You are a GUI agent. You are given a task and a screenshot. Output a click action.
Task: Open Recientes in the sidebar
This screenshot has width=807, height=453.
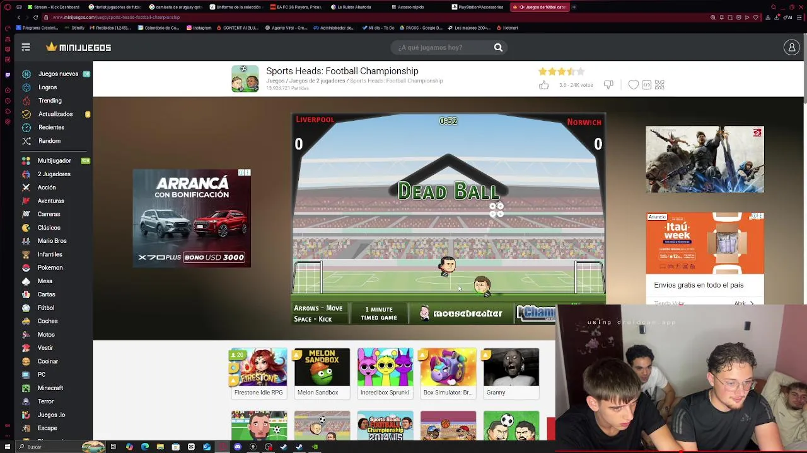coord(51,127)
